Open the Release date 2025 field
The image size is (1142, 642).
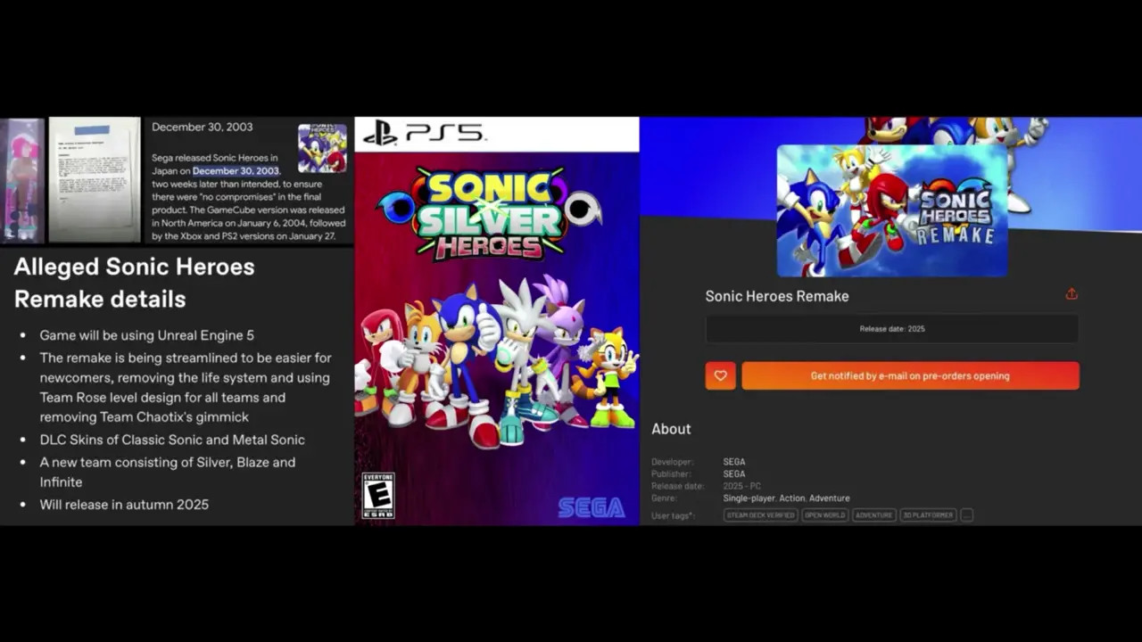(x=891, y=328)
